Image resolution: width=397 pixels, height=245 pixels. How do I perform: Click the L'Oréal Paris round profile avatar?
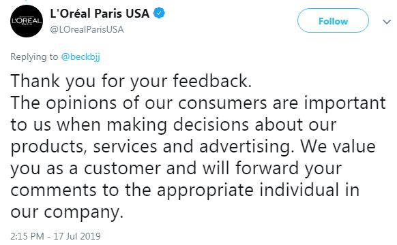pyautogui.click(x=27, y=21)
